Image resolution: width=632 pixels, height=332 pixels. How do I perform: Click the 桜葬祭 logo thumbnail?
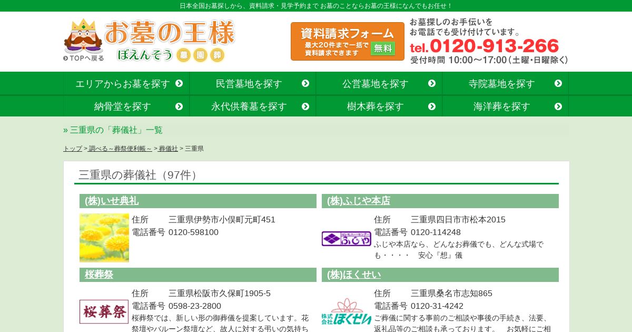(104, 311)
